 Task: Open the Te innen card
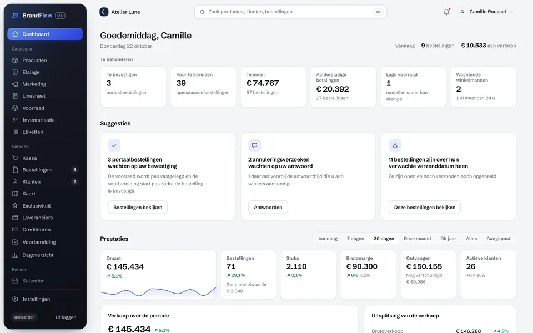pos(273,87)
